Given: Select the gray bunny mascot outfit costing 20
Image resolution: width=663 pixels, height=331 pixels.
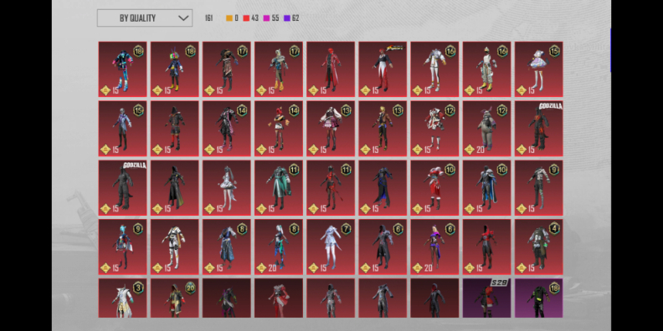Looking at the screenshot, I should pos(486,129).
